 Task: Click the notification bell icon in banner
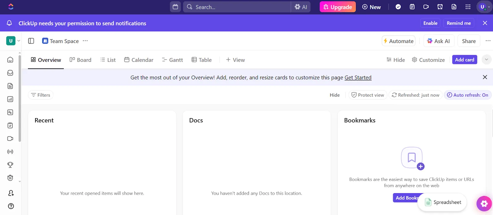(x=10, y=23)
